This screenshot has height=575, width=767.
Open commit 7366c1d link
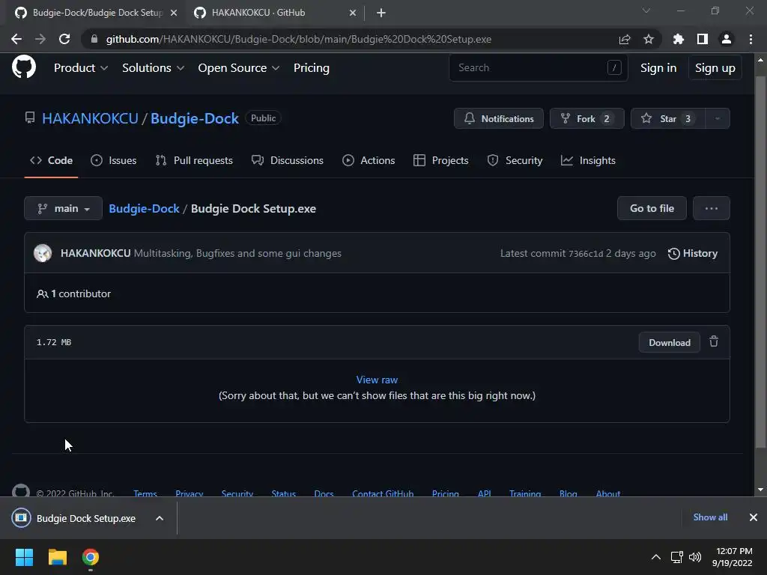pyautogui.click(x=586, y=254)
